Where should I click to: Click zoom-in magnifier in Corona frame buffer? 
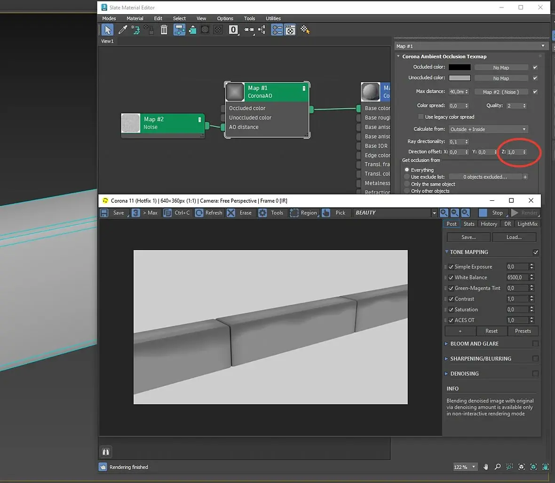[x=444, y=213]
